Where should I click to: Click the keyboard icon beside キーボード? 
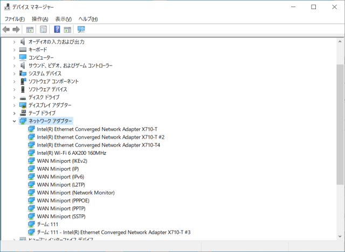[x=23, y=49]
